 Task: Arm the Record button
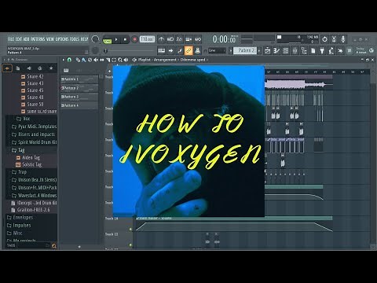tap(134, 39)
